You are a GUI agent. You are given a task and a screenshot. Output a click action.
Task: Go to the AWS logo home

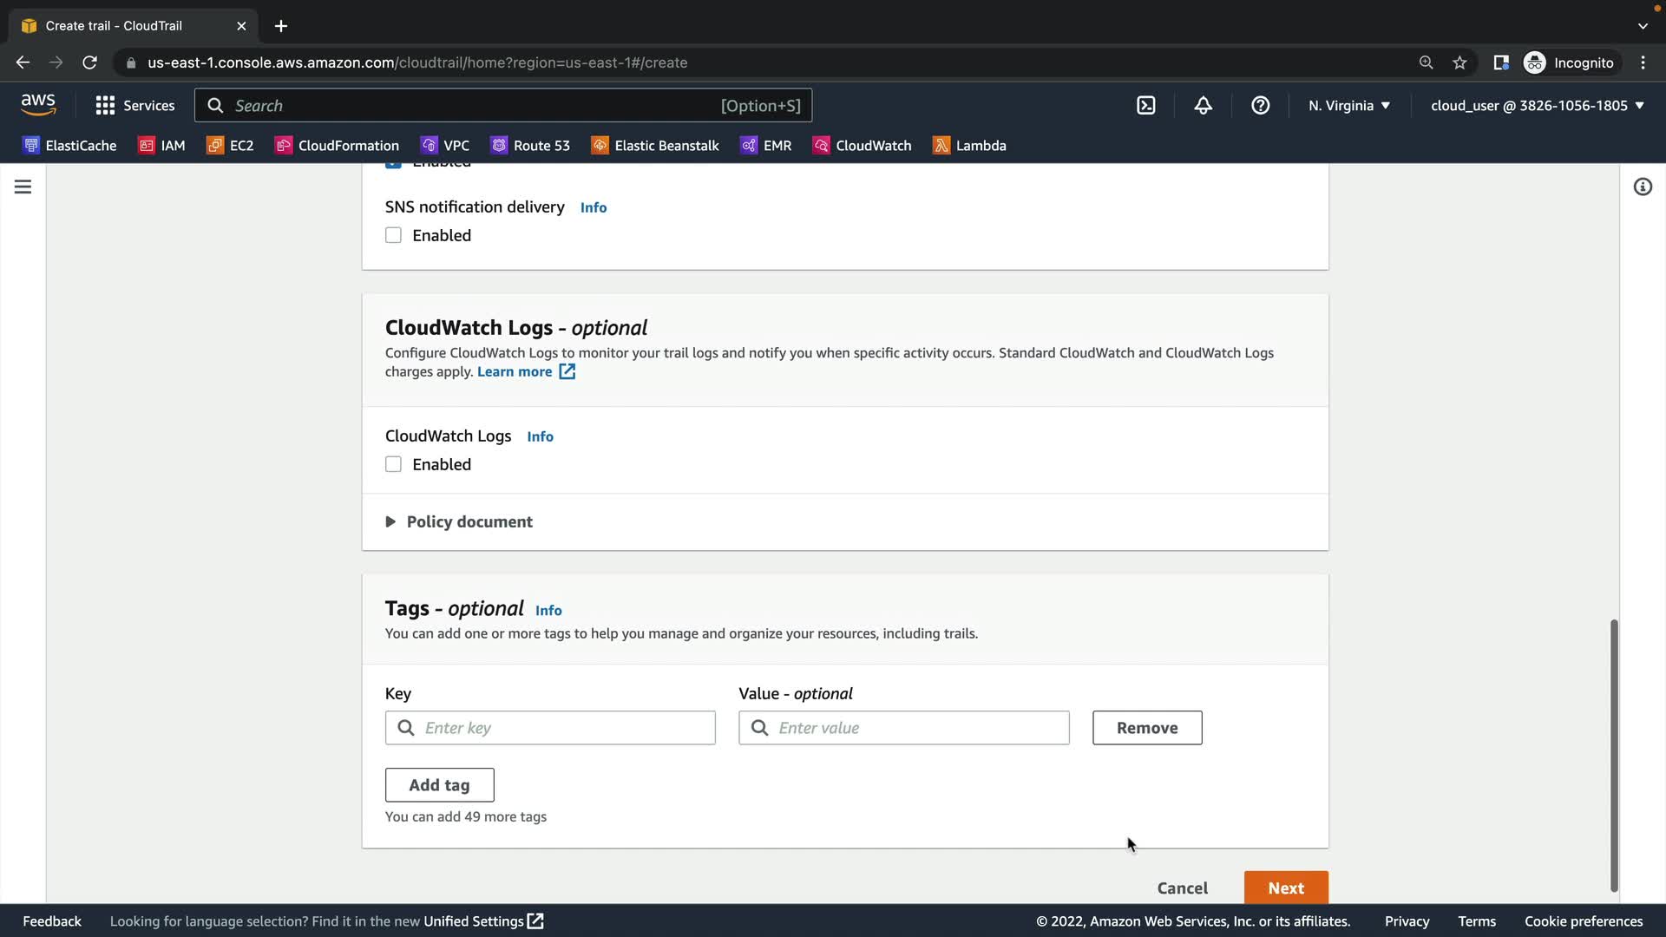click(x=38, y=104)
